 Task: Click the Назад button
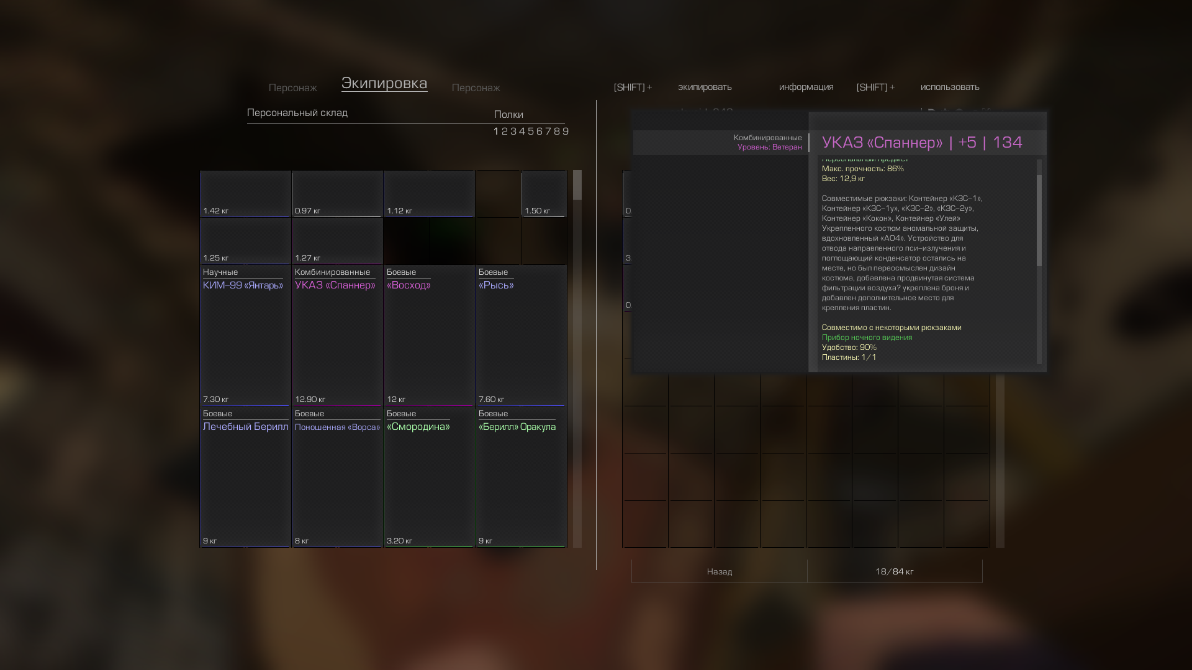pos(720,571)
